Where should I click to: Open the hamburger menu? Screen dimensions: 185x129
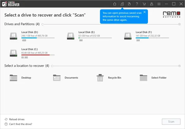coord(159,4)
